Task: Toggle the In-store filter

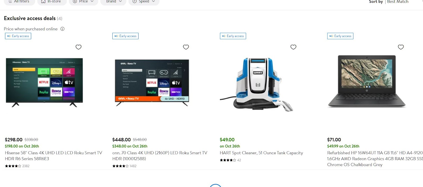Action: click(52, 2)
